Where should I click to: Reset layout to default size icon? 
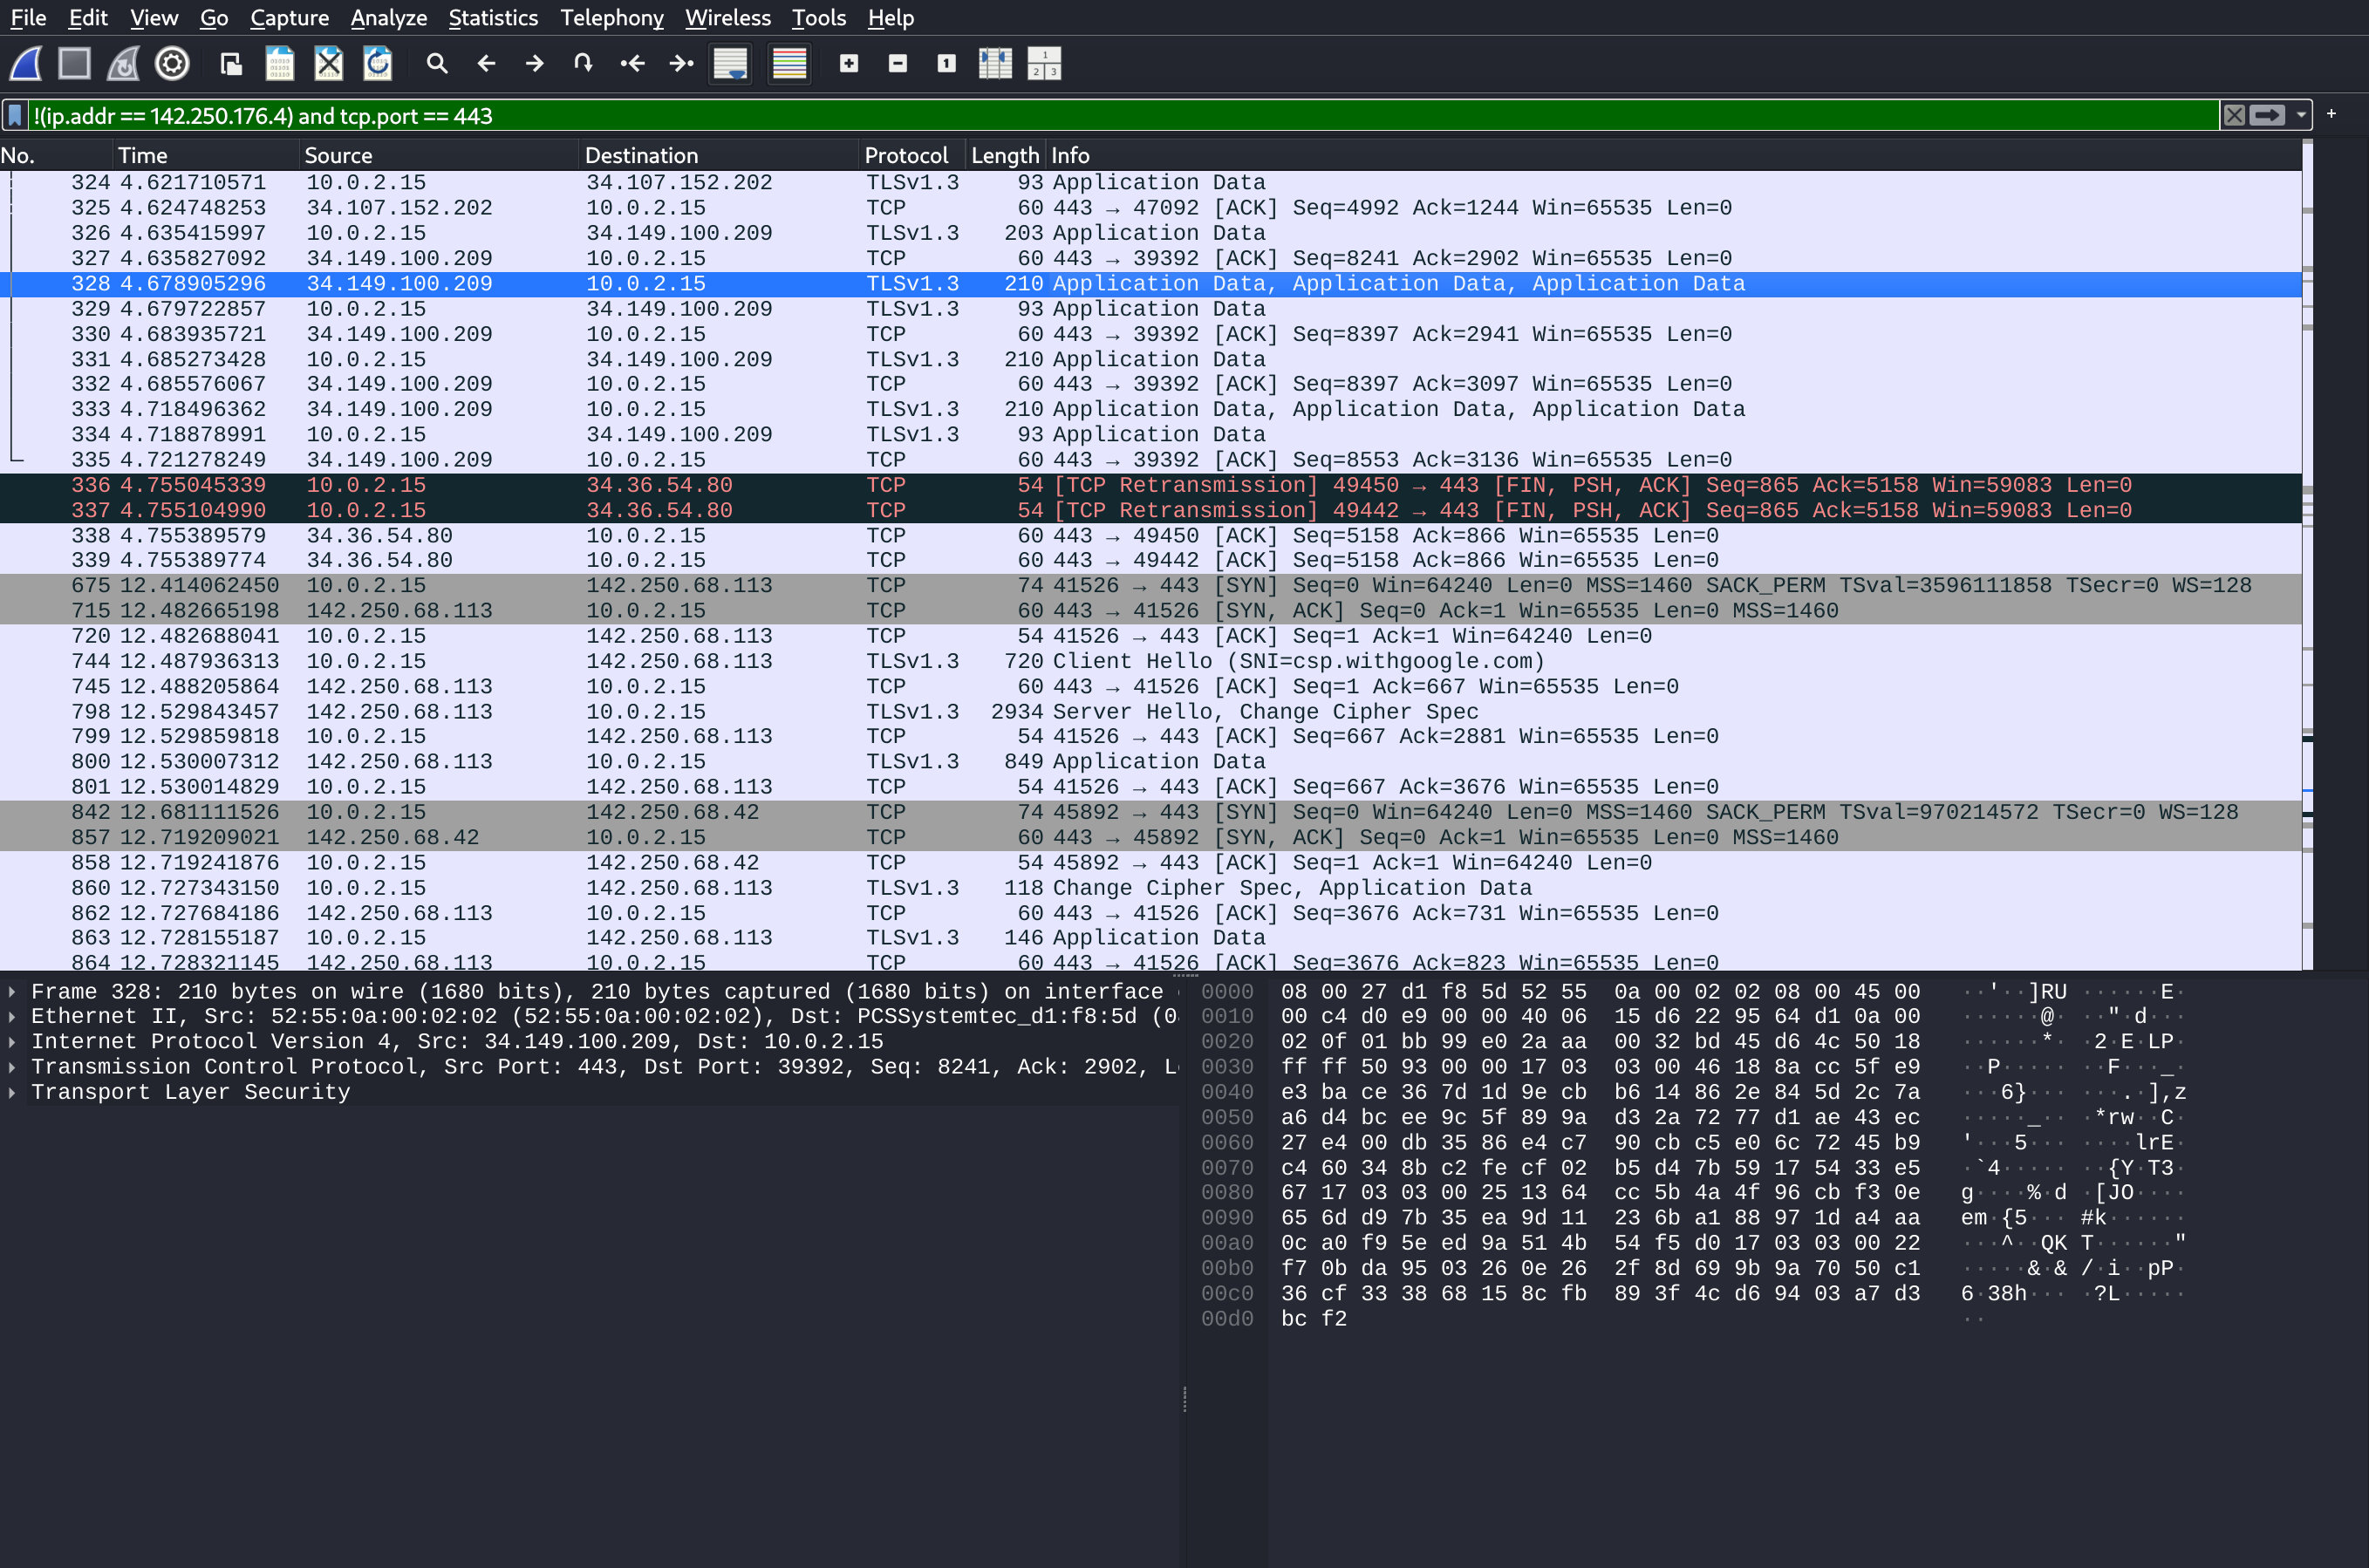[x=1044, y=64]
